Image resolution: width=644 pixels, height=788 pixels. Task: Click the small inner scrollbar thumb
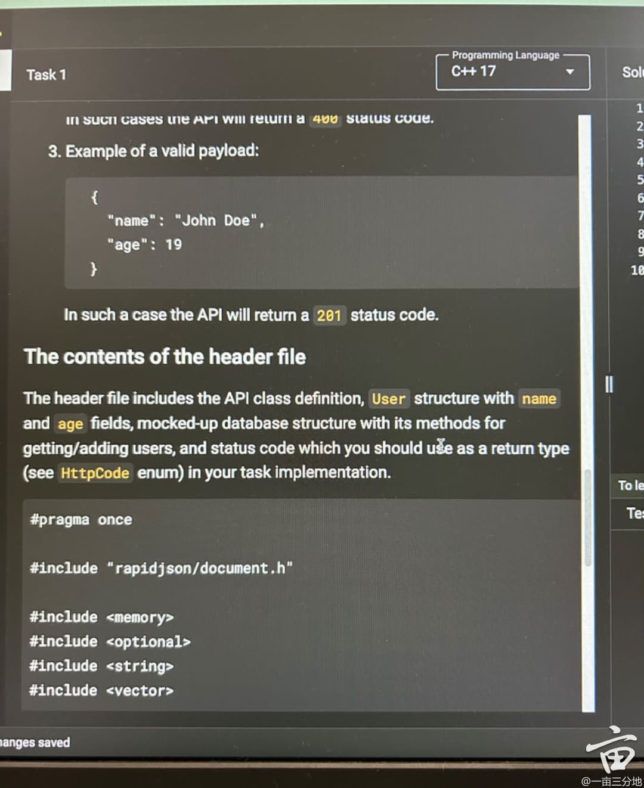click(x=588, y=517)
